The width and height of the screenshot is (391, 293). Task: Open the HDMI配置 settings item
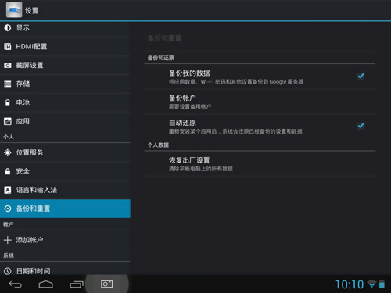[x=65, y=47]
